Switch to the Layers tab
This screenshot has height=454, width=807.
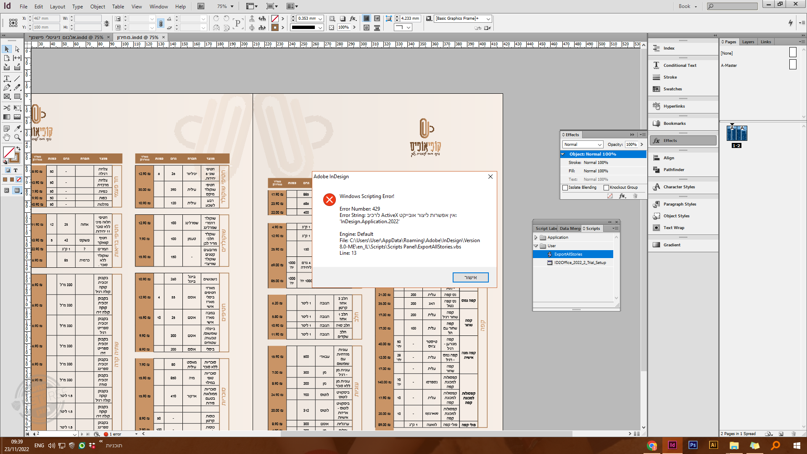click(x=748, y=42)
